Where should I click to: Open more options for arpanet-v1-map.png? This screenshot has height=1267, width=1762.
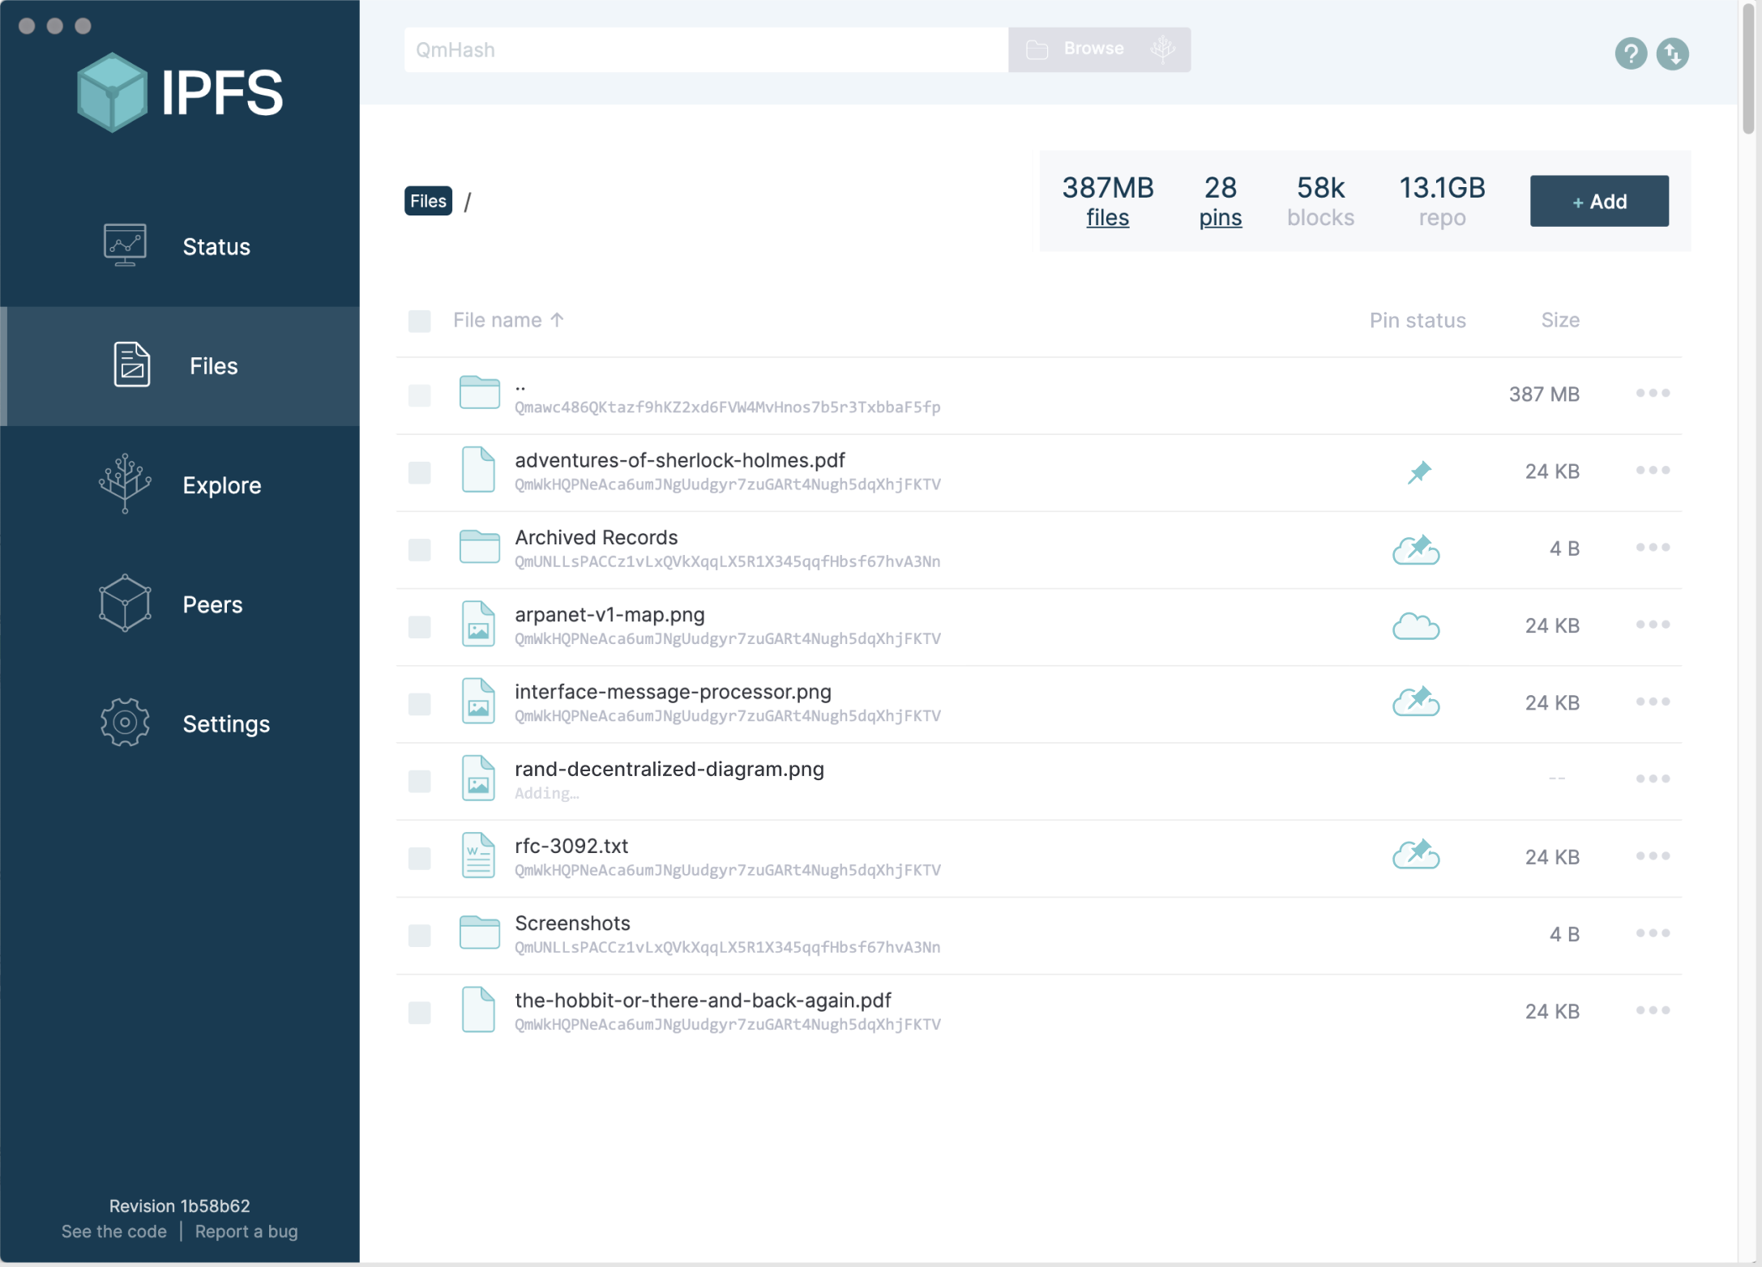pos(1653,624)
